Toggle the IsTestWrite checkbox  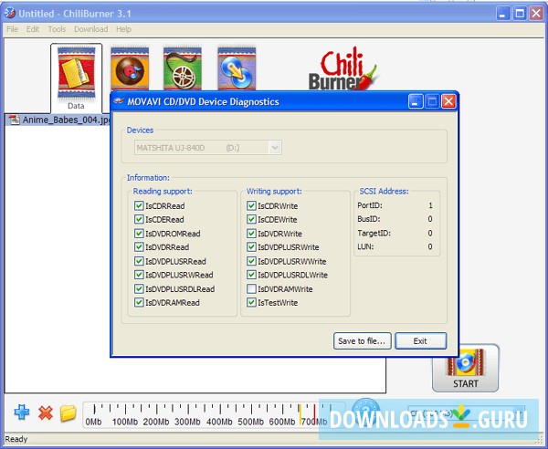(251, 302)
